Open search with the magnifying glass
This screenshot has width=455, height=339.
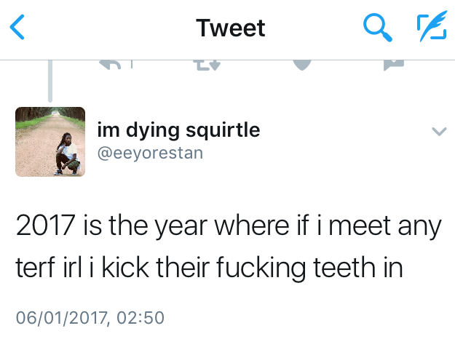pos(376,28)
